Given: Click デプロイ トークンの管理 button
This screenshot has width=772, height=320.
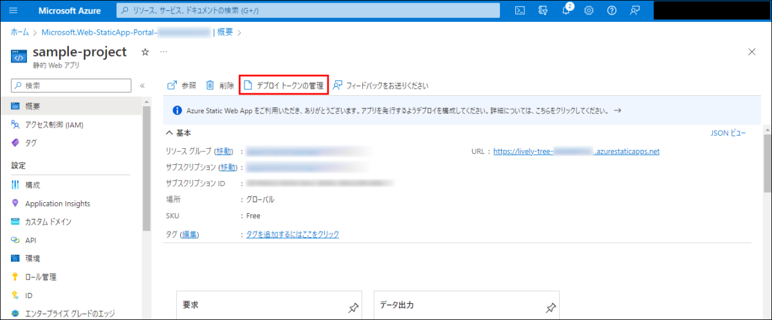Looking at the screenshot, I should 284,85.
